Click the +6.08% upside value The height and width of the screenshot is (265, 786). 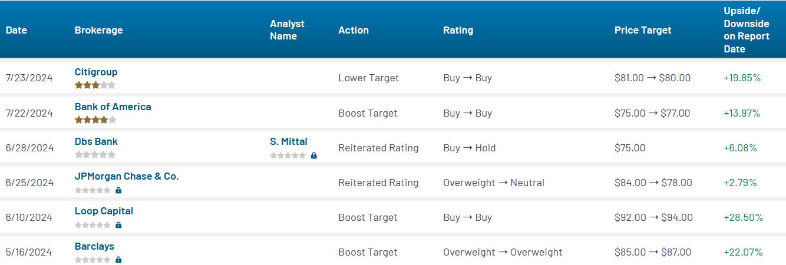[x=740, y=148]
